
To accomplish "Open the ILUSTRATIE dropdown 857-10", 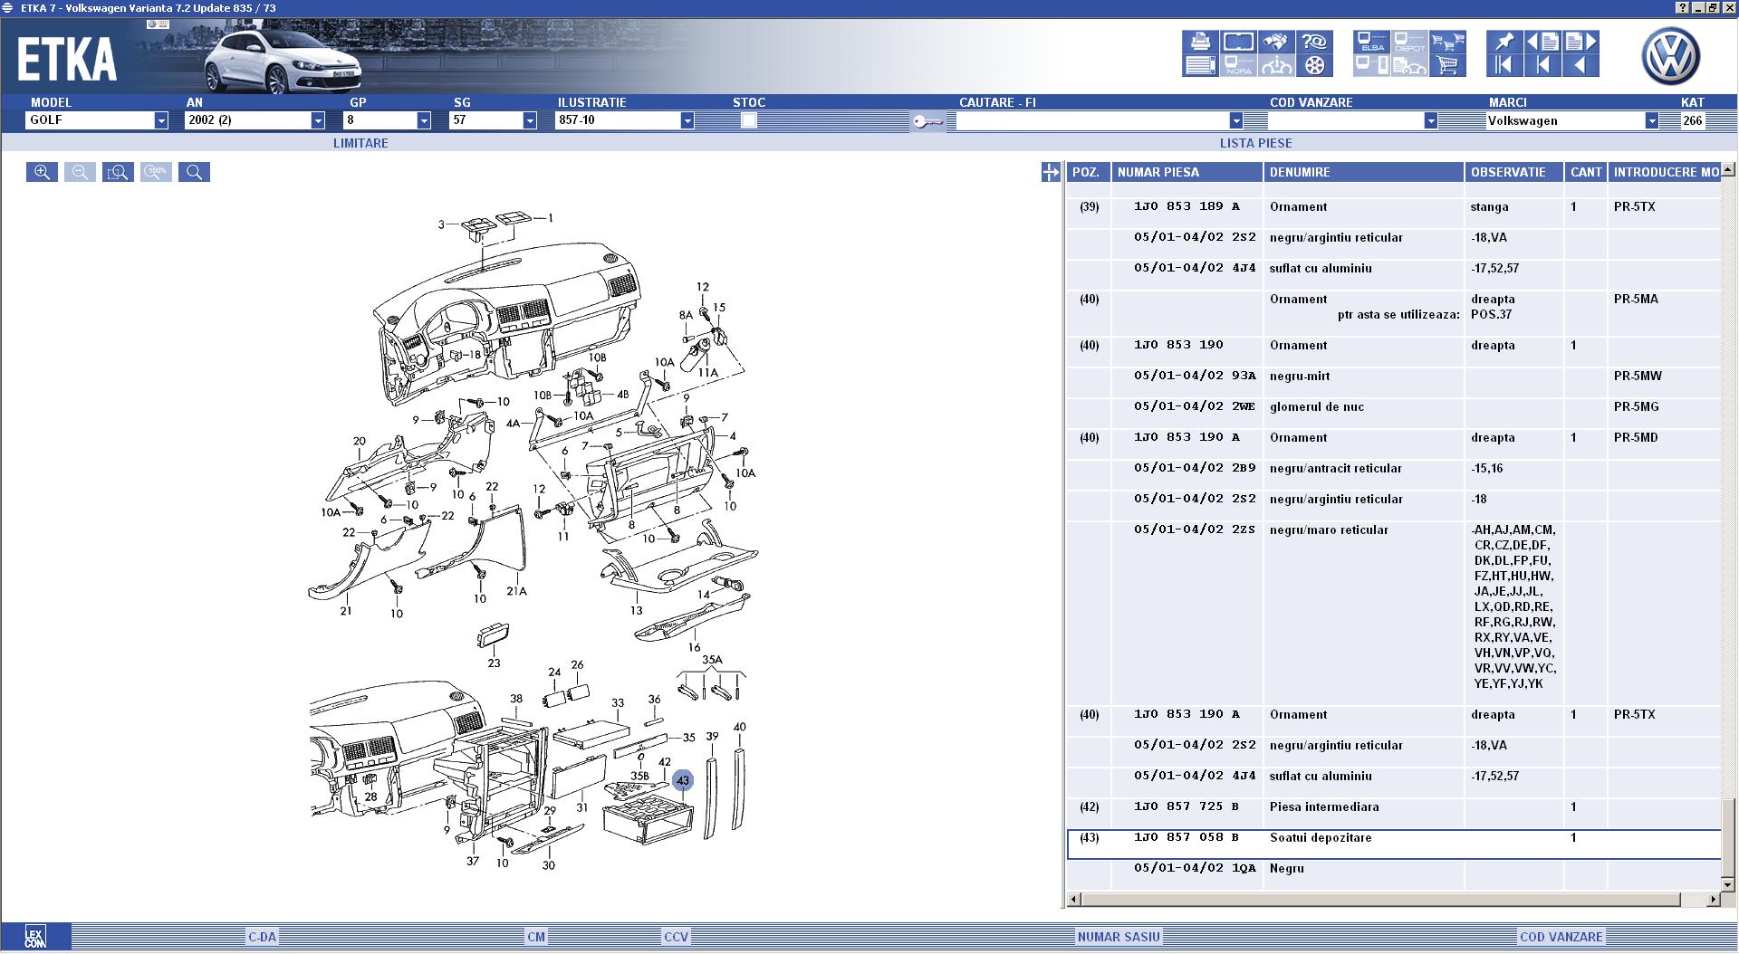I will pos(687,120).
